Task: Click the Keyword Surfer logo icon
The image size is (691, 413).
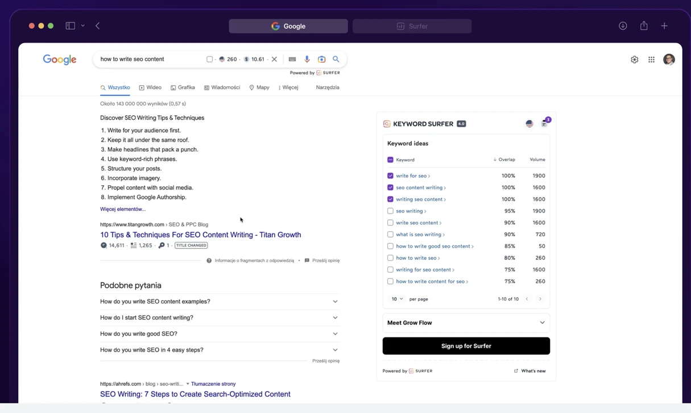Action: point(387,124)
